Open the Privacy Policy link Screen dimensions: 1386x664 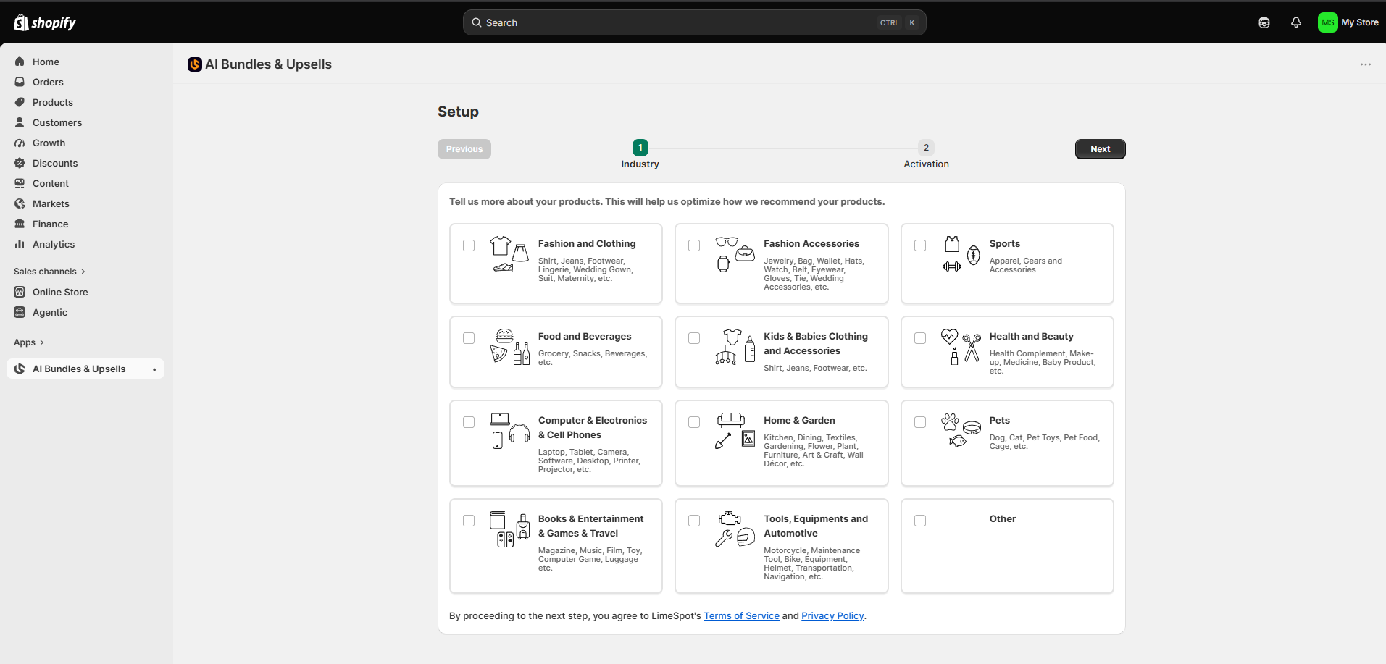pos(832,616)
